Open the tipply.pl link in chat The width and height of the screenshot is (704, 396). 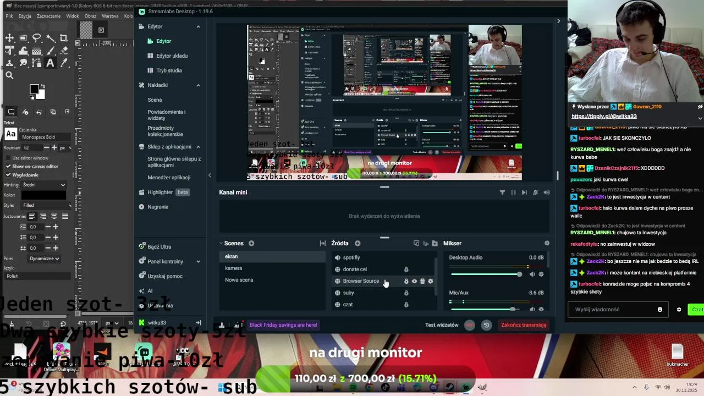pyautogui.click(x=604, y=117)
